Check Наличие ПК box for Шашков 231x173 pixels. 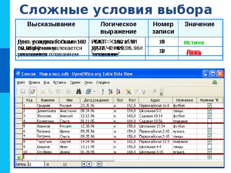[x=209, y=147]
